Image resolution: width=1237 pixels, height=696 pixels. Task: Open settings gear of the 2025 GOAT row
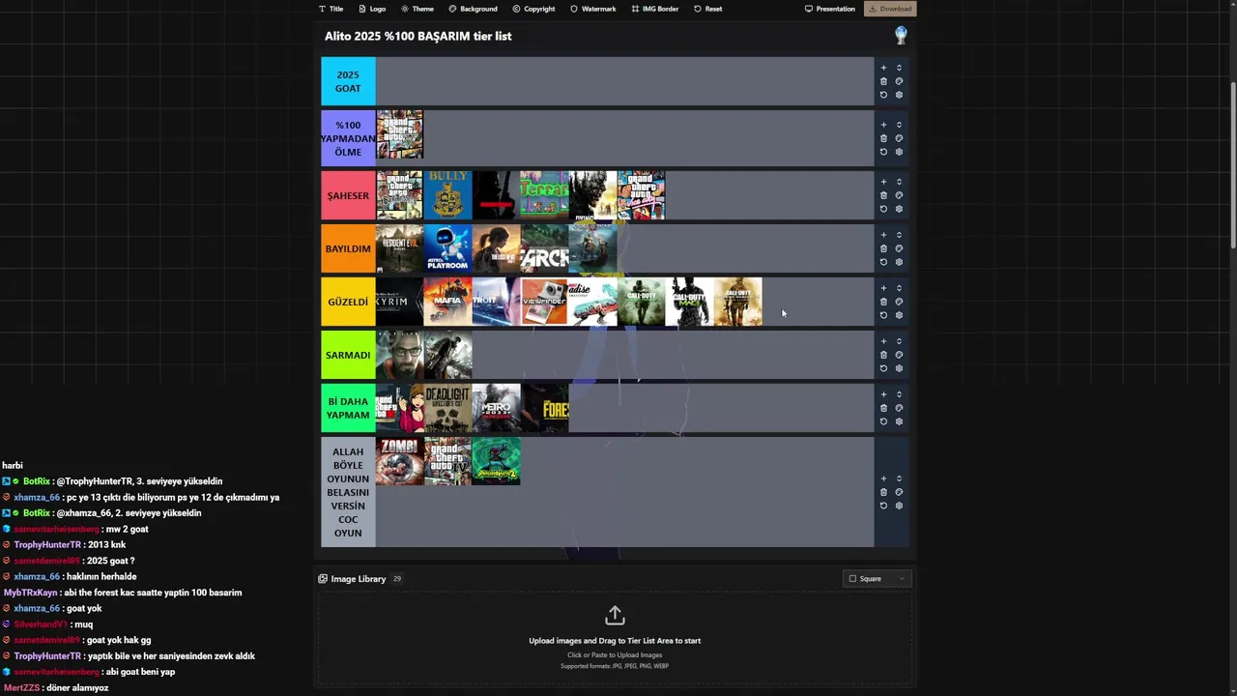(899, 95)
